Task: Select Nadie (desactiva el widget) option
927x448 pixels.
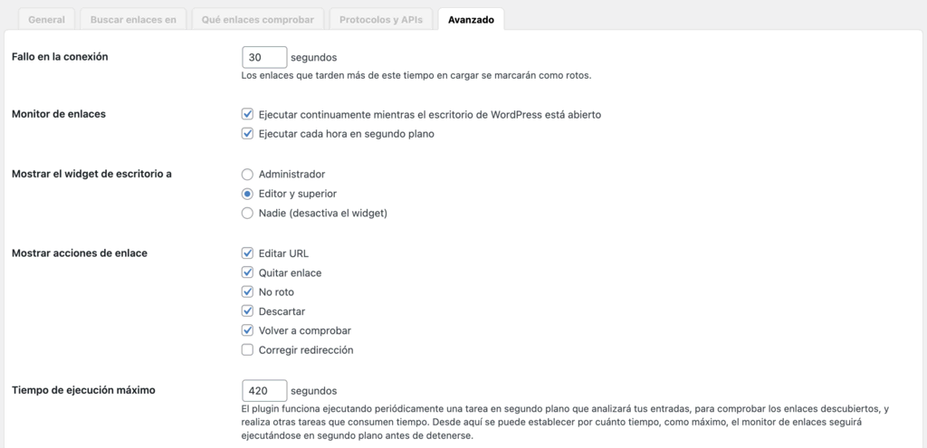Action: click(247, 214)
